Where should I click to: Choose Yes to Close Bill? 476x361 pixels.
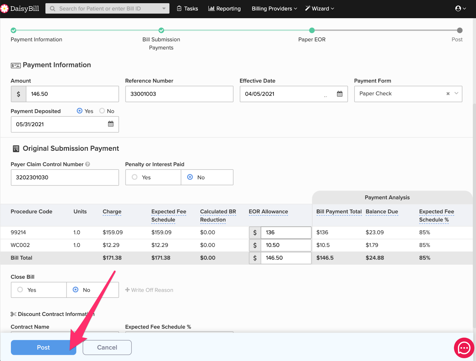20,290
